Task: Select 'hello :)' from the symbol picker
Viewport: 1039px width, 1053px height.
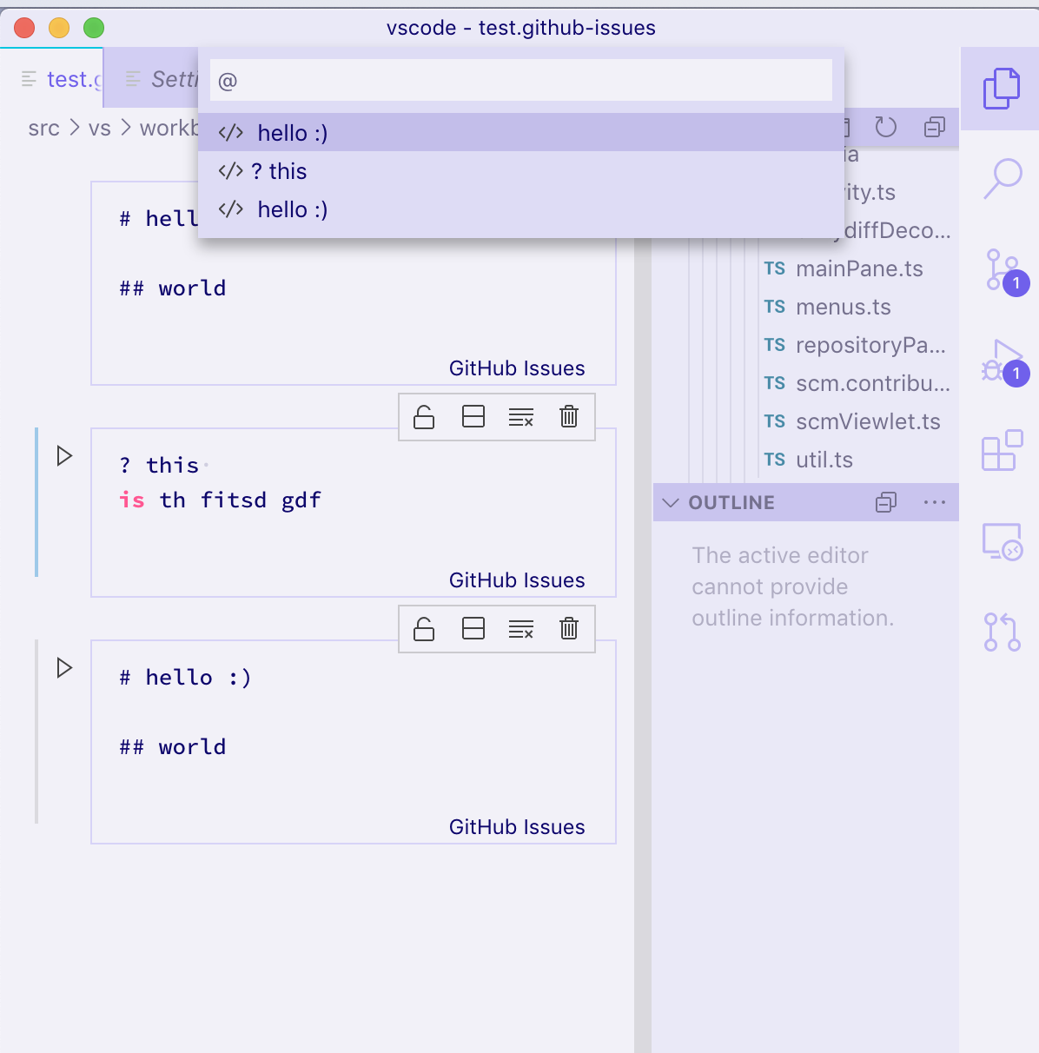Action: [292, 132]
